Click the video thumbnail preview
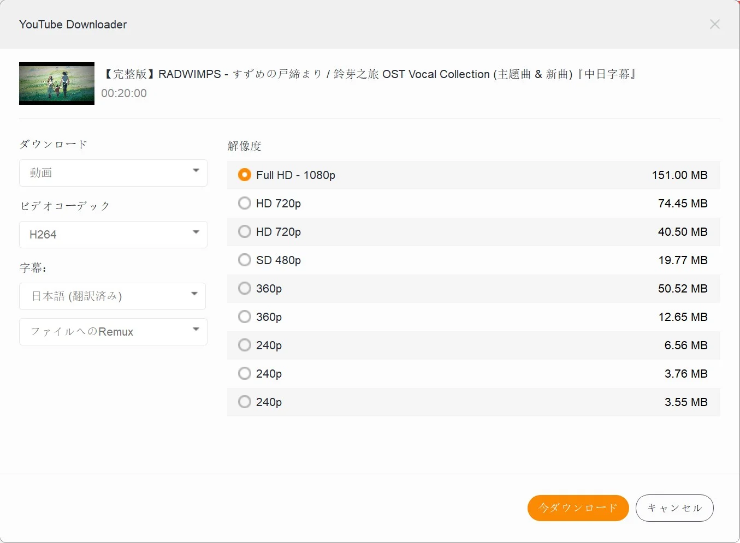 point(57,83)
